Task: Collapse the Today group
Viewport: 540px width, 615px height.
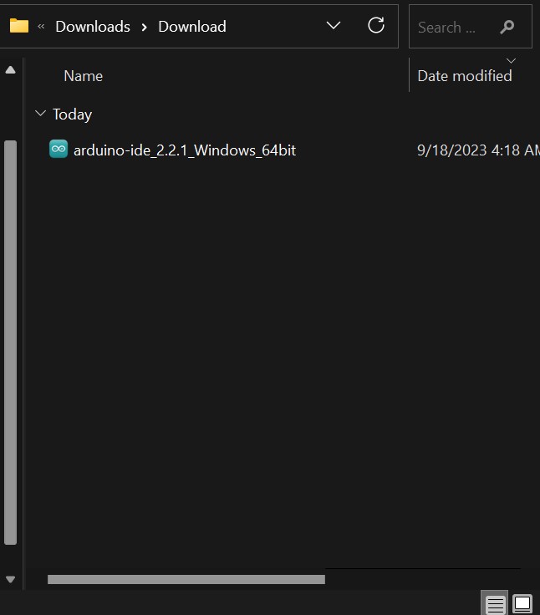Action: (x=40, y=113)
